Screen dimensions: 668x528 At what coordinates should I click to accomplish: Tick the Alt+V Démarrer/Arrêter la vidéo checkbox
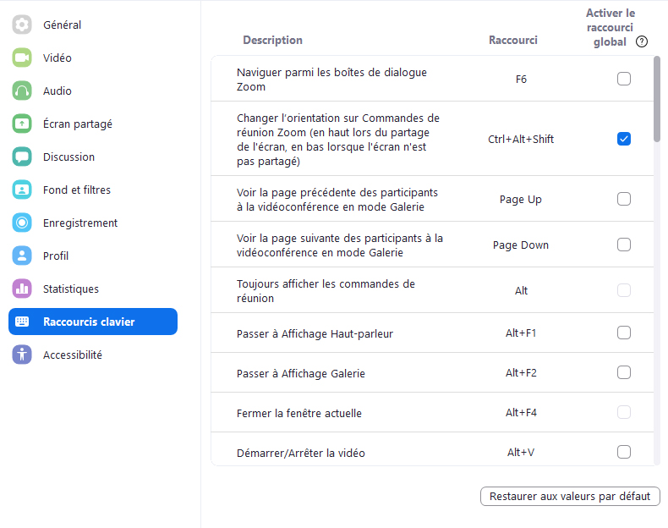coord(624,452)
